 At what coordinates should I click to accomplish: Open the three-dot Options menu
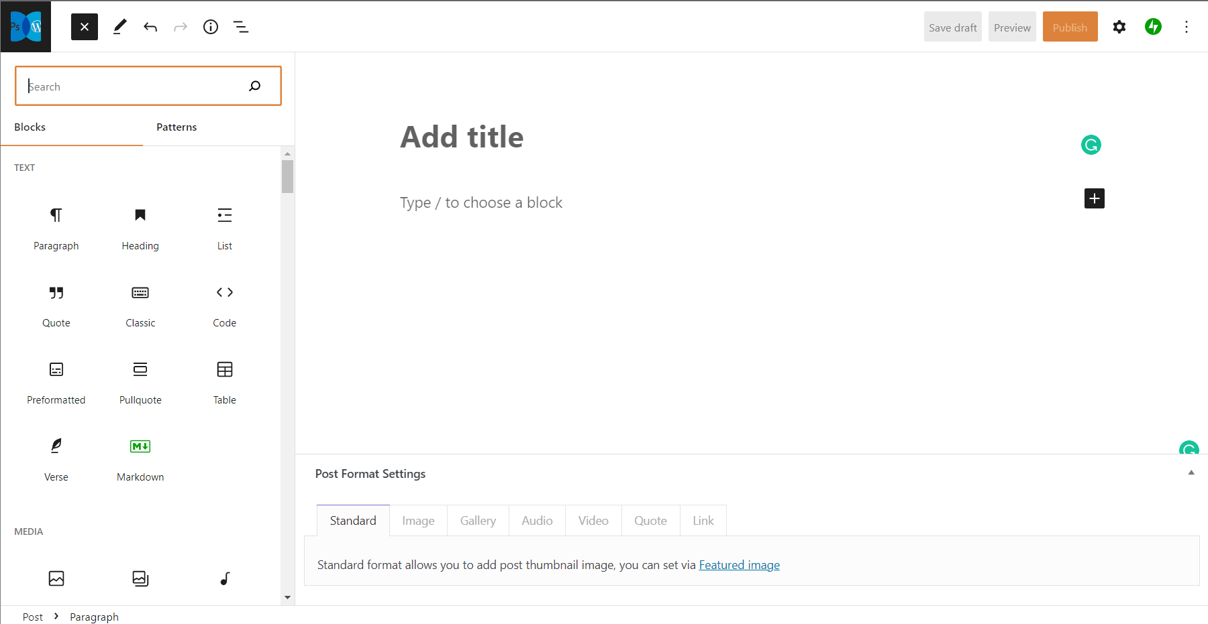(1186, 27)
